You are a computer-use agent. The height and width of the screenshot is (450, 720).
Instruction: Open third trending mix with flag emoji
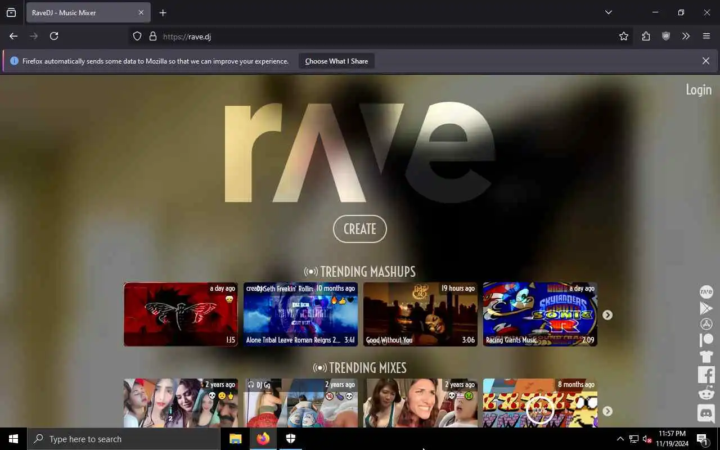tap(420, 403)
